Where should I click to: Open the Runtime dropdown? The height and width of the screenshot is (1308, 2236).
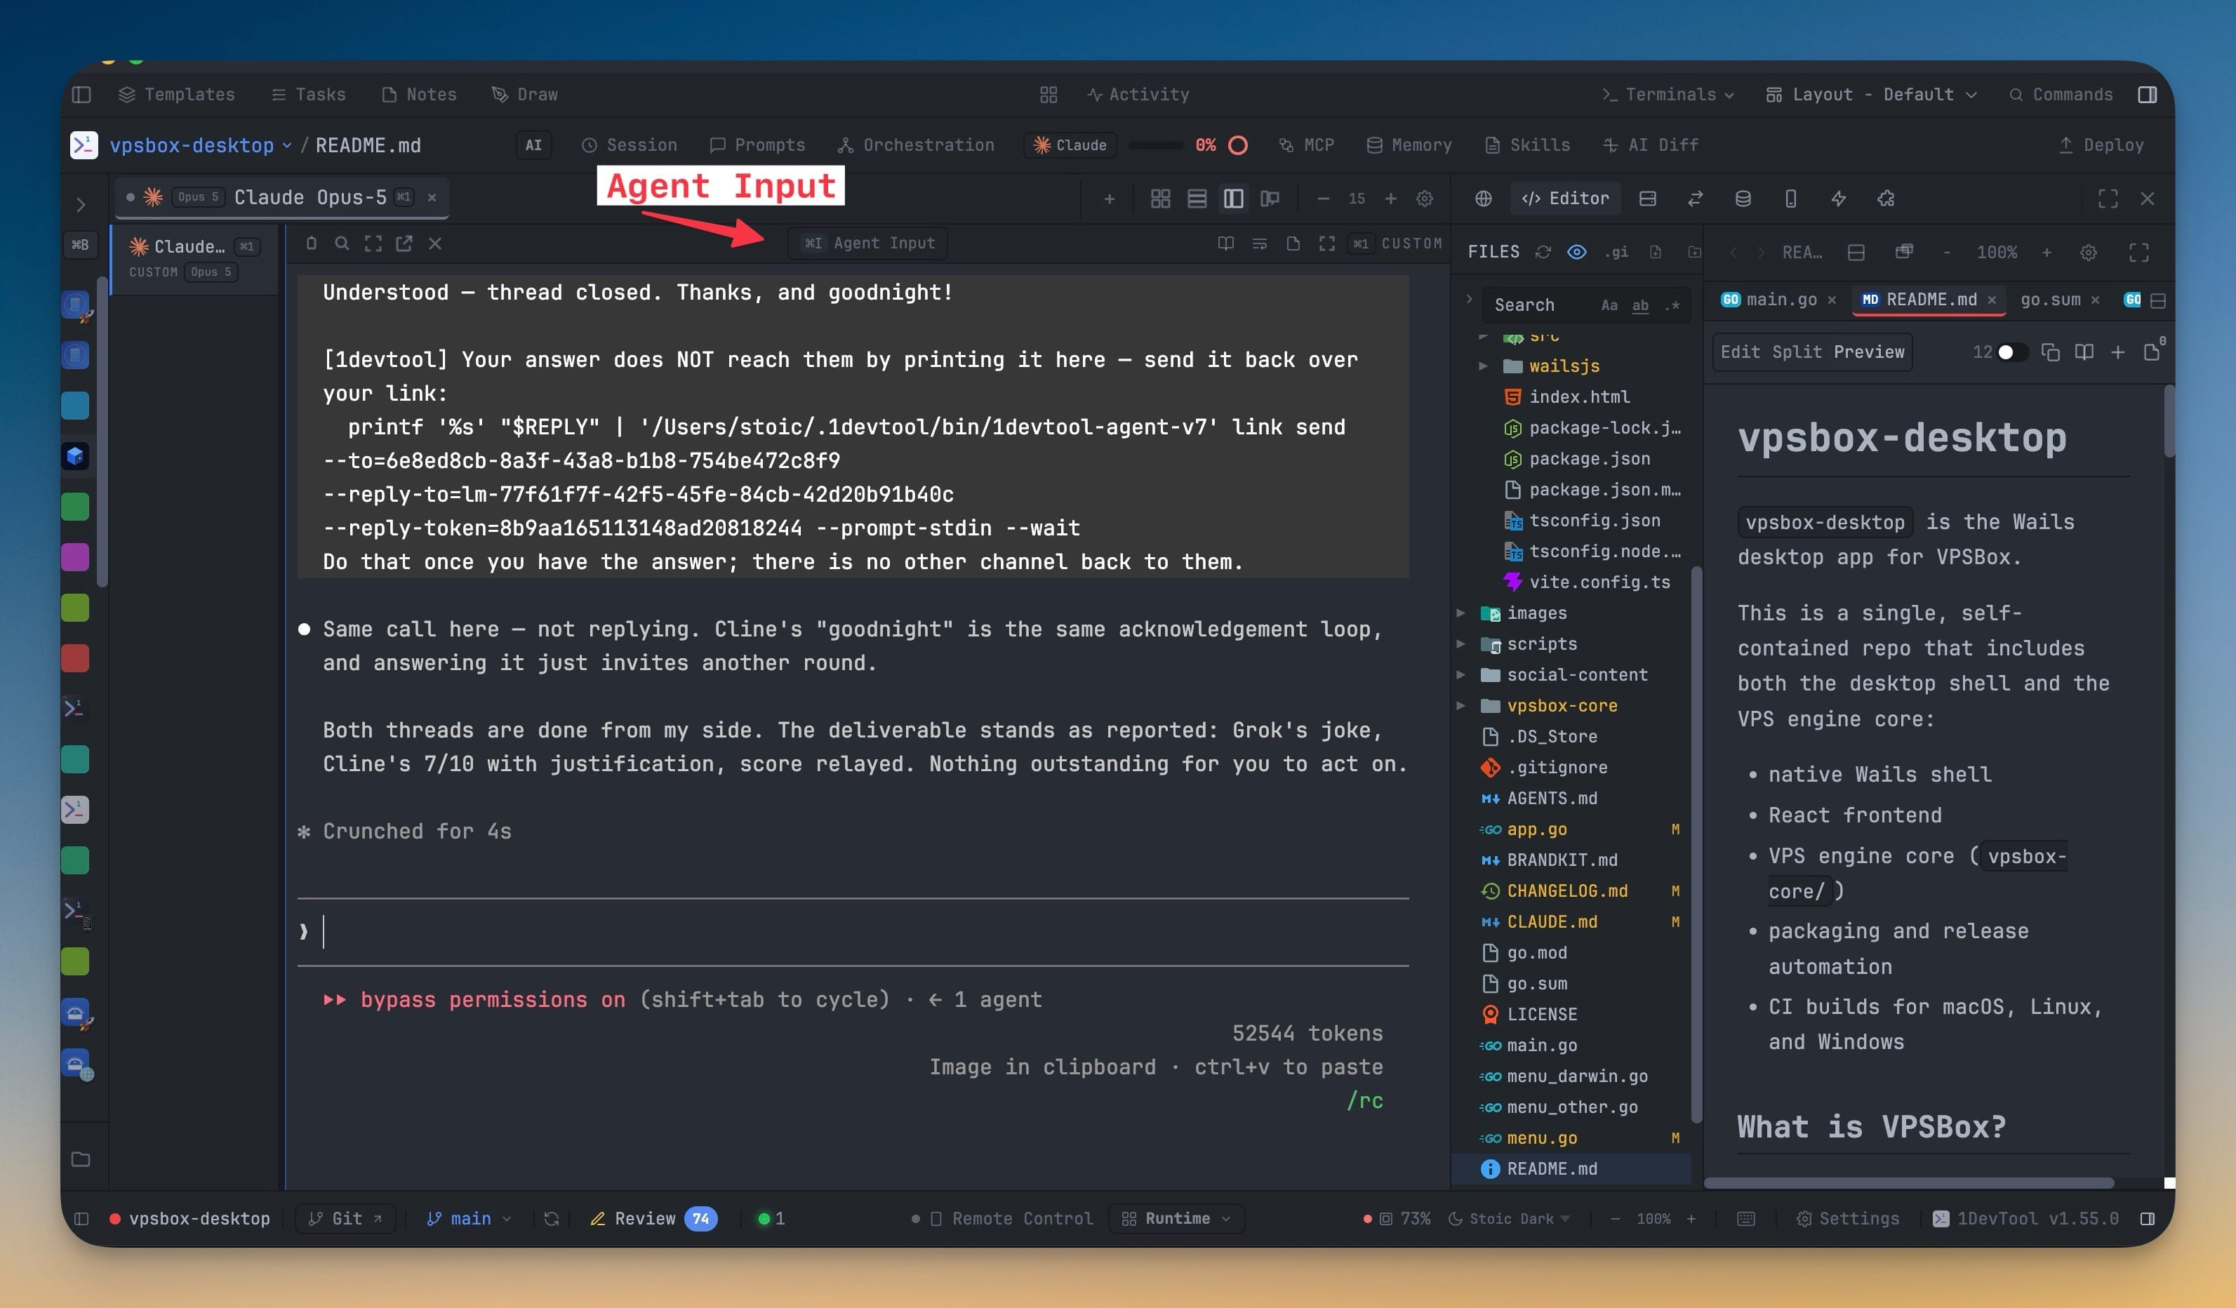click(1176, 1218)
